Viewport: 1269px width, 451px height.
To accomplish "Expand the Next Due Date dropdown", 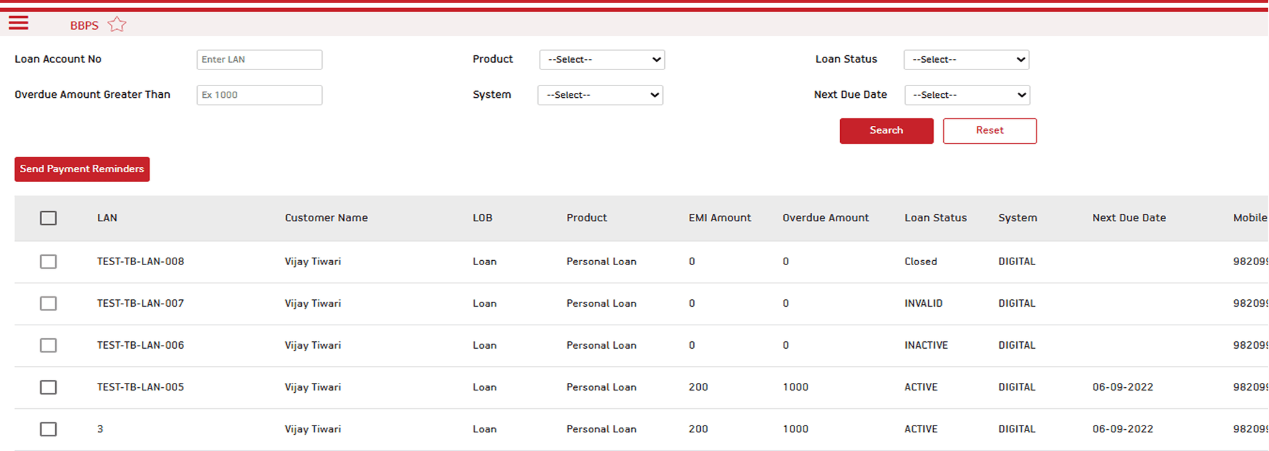I will [x=967, y=95].
